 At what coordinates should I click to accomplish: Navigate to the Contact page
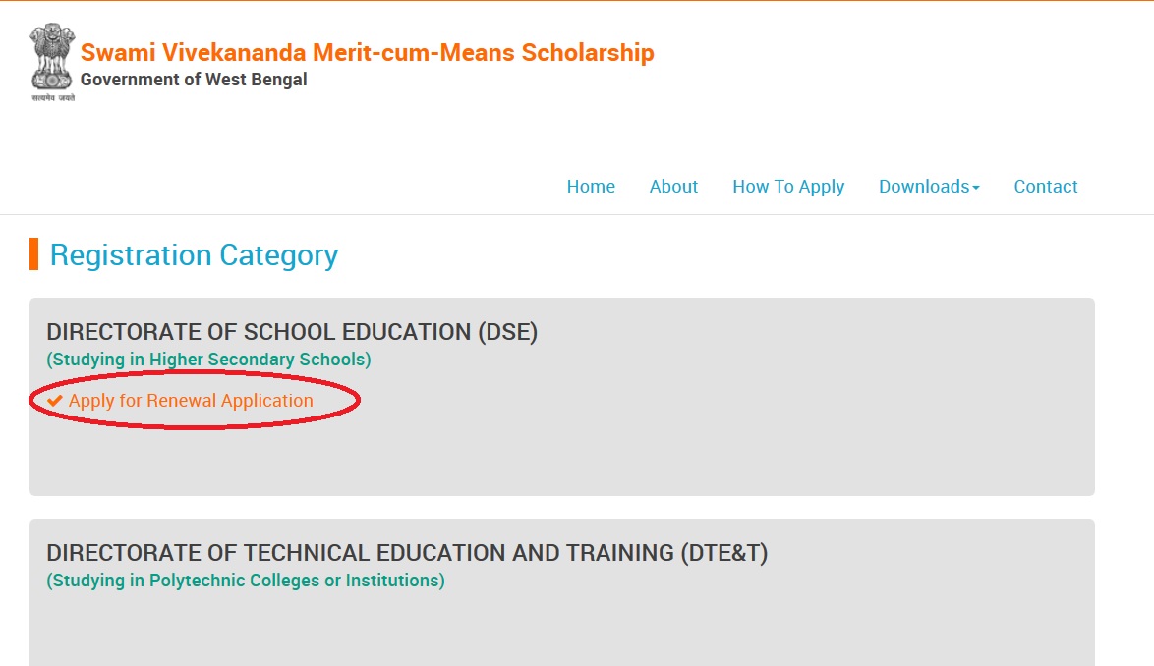click(x=1045, y=187)
